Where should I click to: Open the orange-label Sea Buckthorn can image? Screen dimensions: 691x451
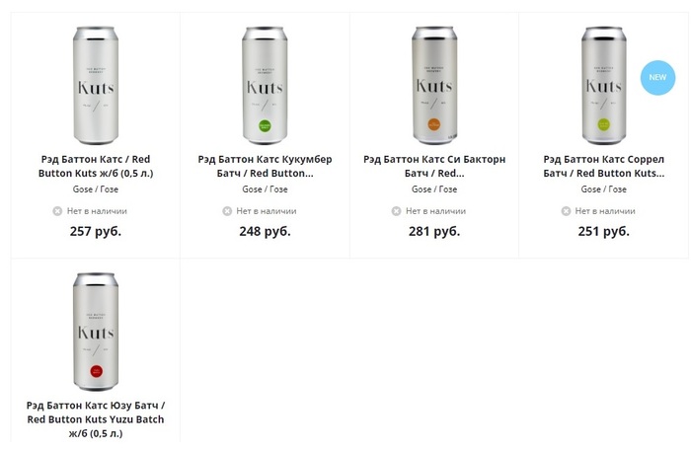pyautogui.click(x=434, y=84)
